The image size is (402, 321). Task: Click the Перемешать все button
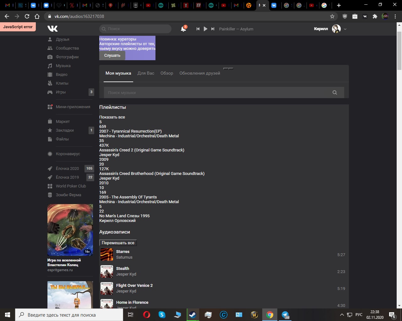click(118, 243)
